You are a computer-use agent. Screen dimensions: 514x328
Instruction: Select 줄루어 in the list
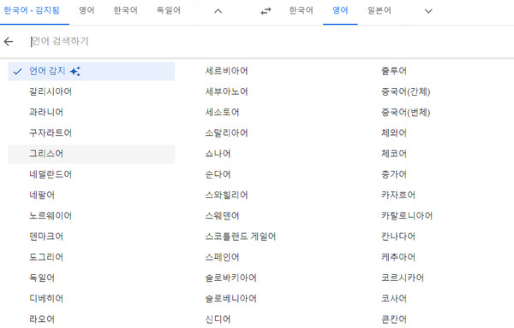point(394,71)
